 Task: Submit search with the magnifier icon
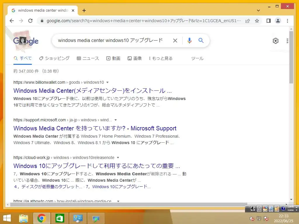pyautogui.click(x=201, y=40)
